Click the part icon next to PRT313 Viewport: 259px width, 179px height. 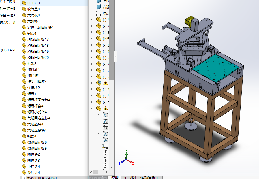[24, 3]
